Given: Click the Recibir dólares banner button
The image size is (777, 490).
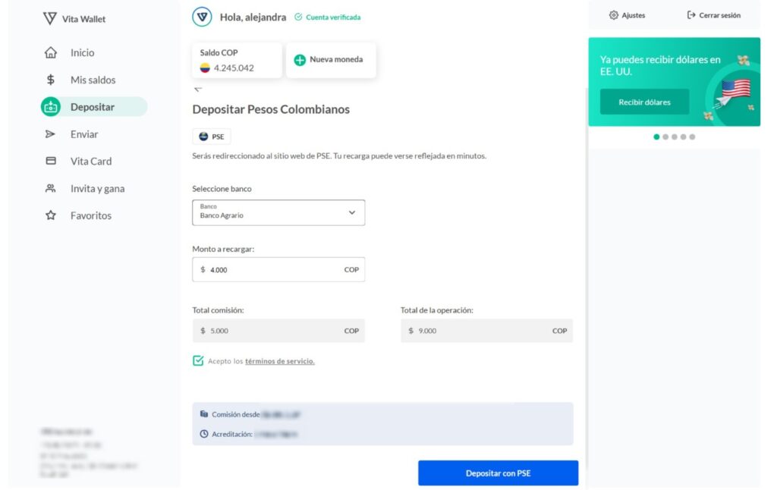Looking at the screenshot, I should click(644, 102).
